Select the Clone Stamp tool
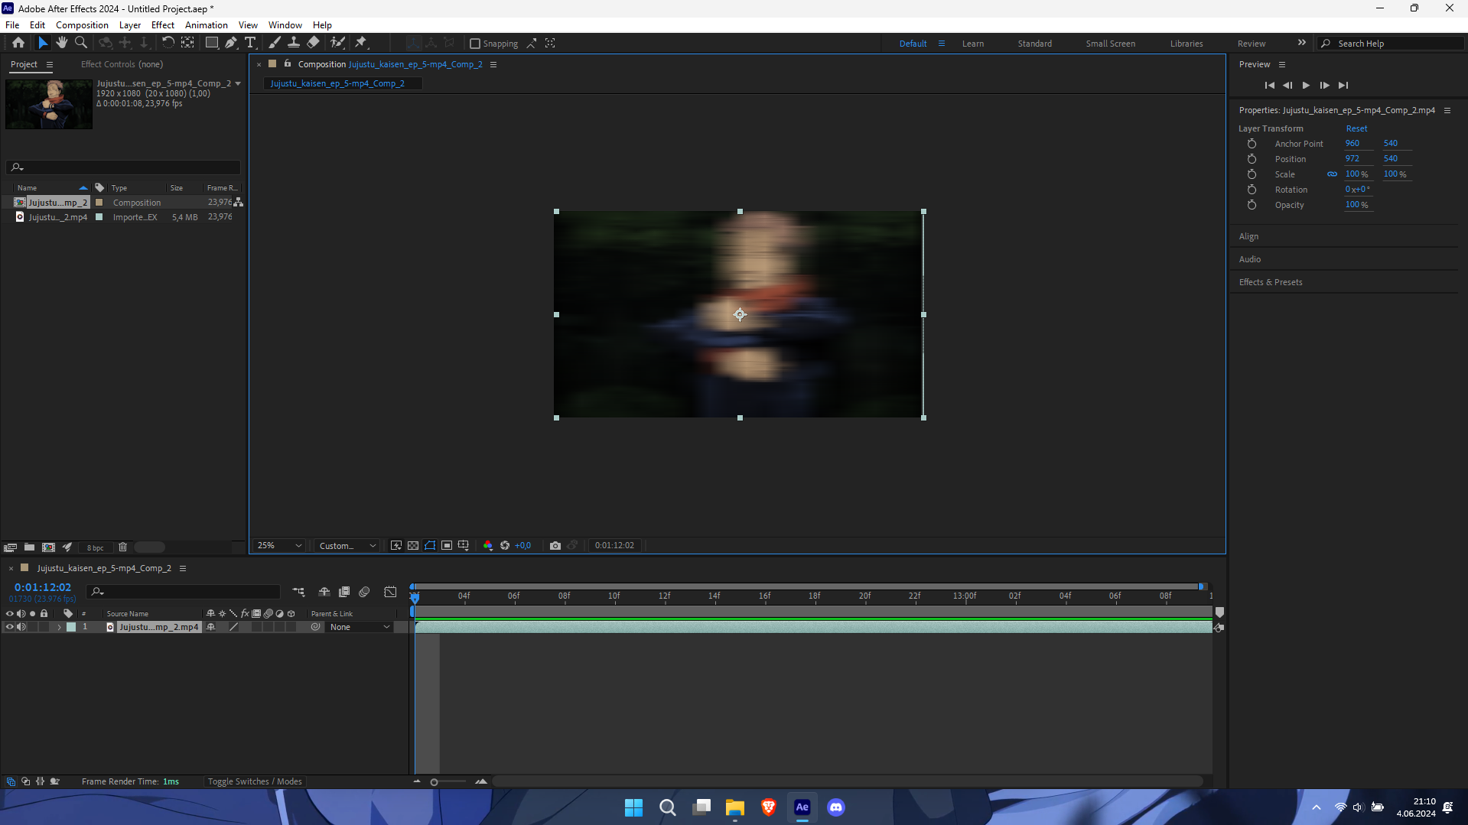1468x825 pixels. (294, 43)
